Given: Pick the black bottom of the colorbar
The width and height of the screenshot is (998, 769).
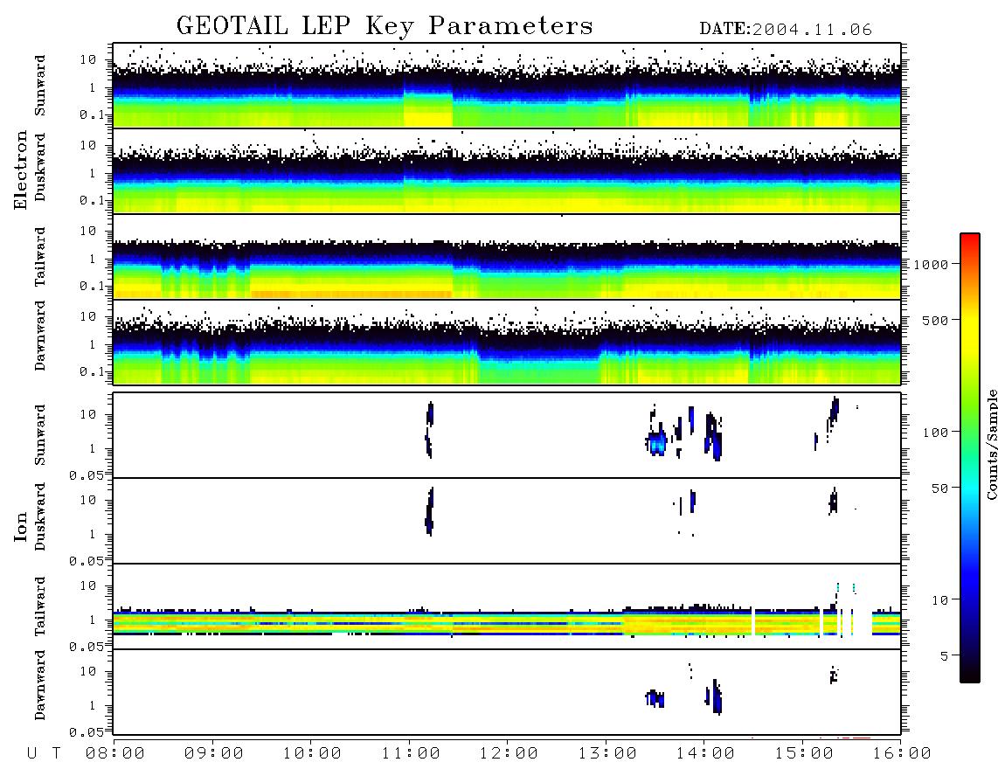Looking at the screenshot, I should (970, 677).
